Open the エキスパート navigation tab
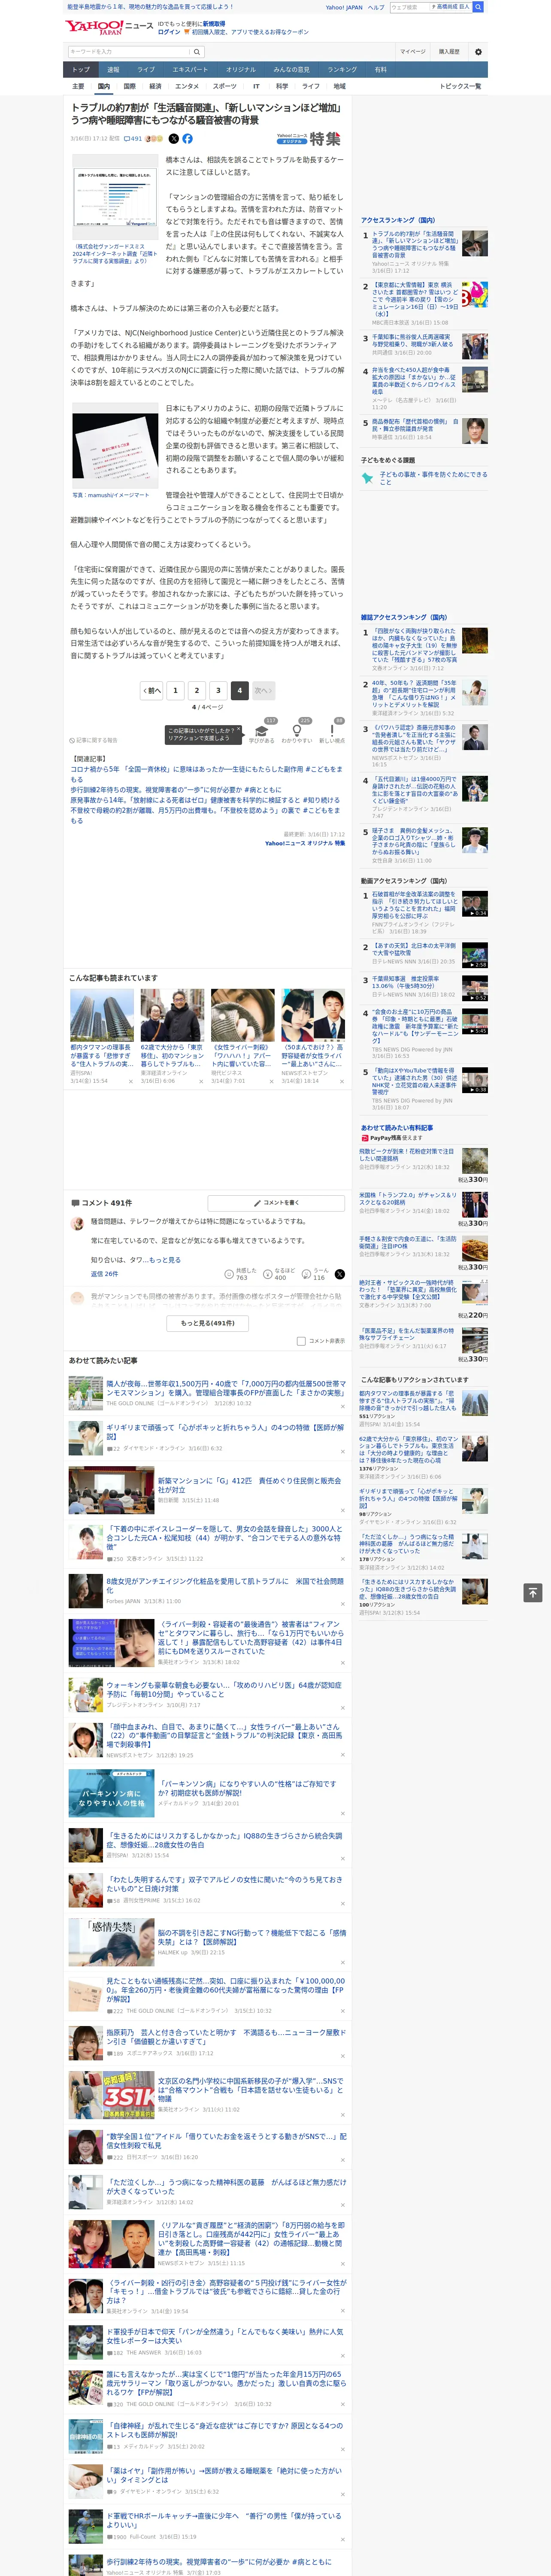Image resolution: width=551 pixels, height=2576 pixels. [190, 70]
